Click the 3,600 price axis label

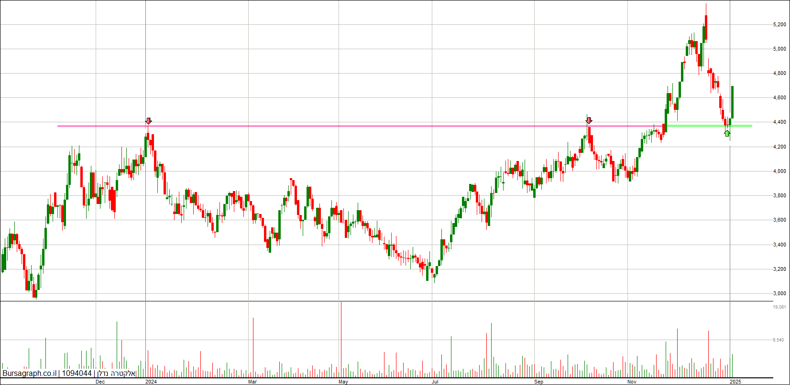(x=780, y=220)
